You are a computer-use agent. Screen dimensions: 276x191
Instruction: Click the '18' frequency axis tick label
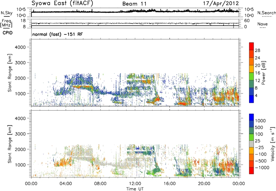(23, 21)
